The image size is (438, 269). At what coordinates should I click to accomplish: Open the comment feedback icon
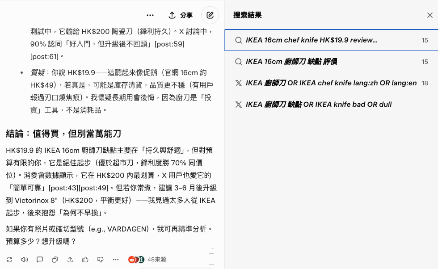pyautogui.click(x=39, y=259)
